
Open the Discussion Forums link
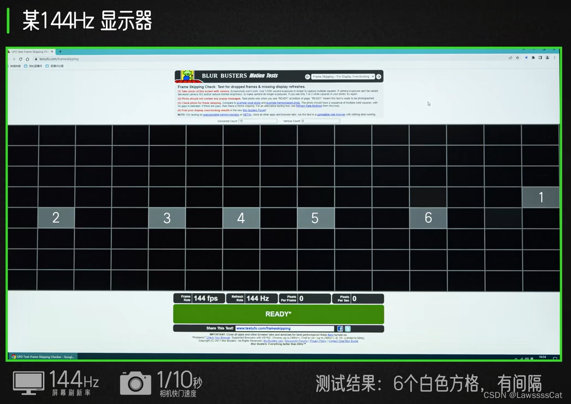(x=296, y=341)
